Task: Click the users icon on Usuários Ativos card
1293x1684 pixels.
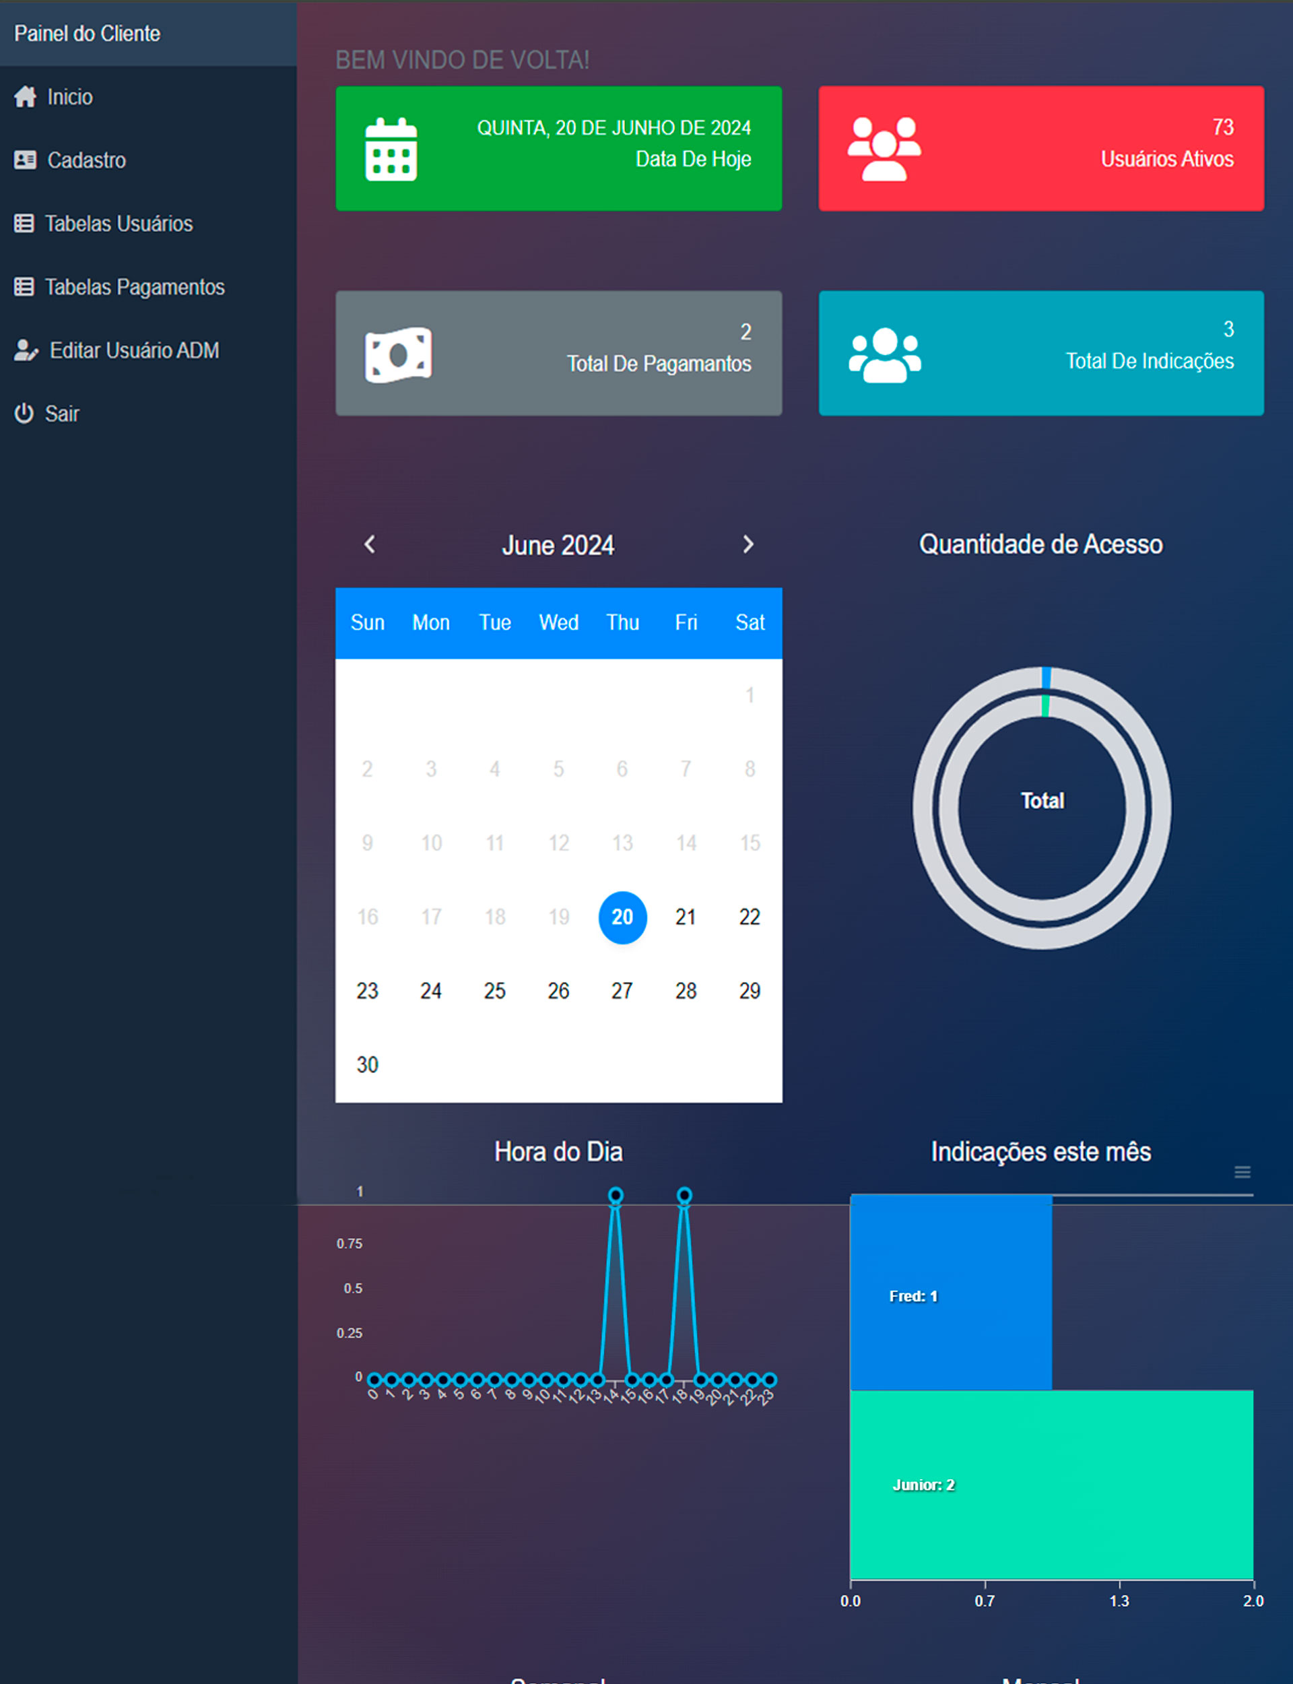Action: 884,150
